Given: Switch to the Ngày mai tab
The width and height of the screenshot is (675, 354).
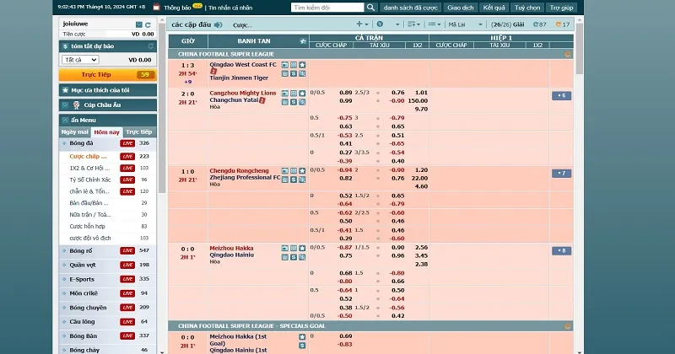Looking at the screenshot, I should (x=75, y=132).
